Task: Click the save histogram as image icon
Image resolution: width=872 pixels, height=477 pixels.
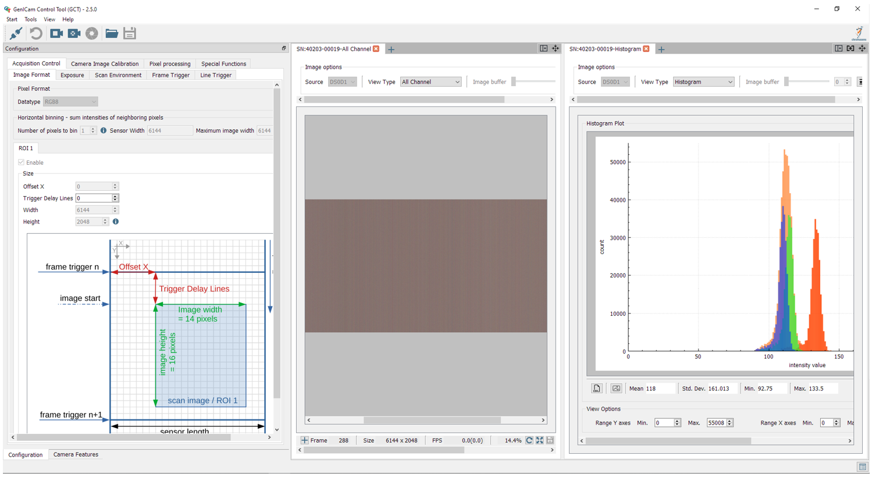Action: [616, 389]
